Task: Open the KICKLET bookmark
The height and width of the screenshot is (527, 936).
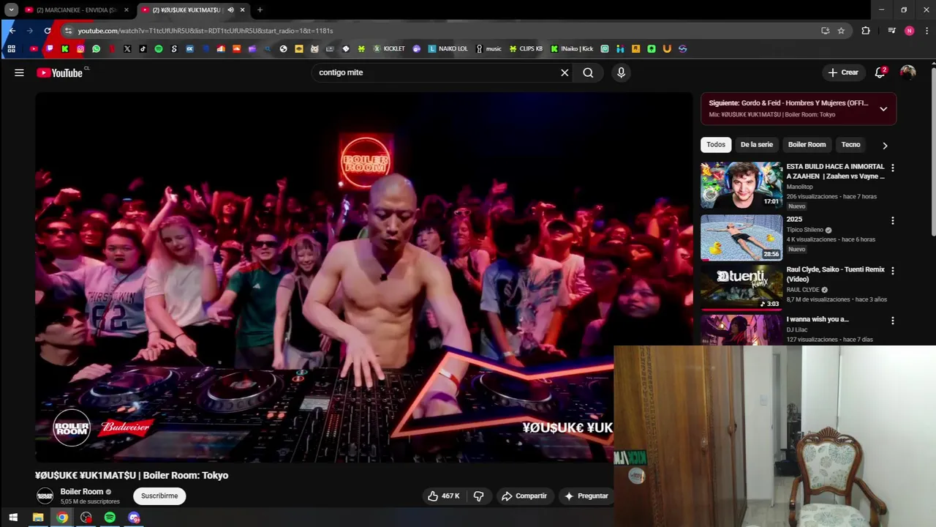Action: pos(389,49)
